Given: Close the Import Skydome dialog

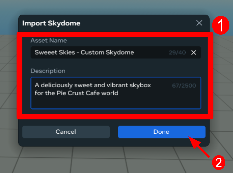Looking at the screenshot, I should [x=199, y=23].
